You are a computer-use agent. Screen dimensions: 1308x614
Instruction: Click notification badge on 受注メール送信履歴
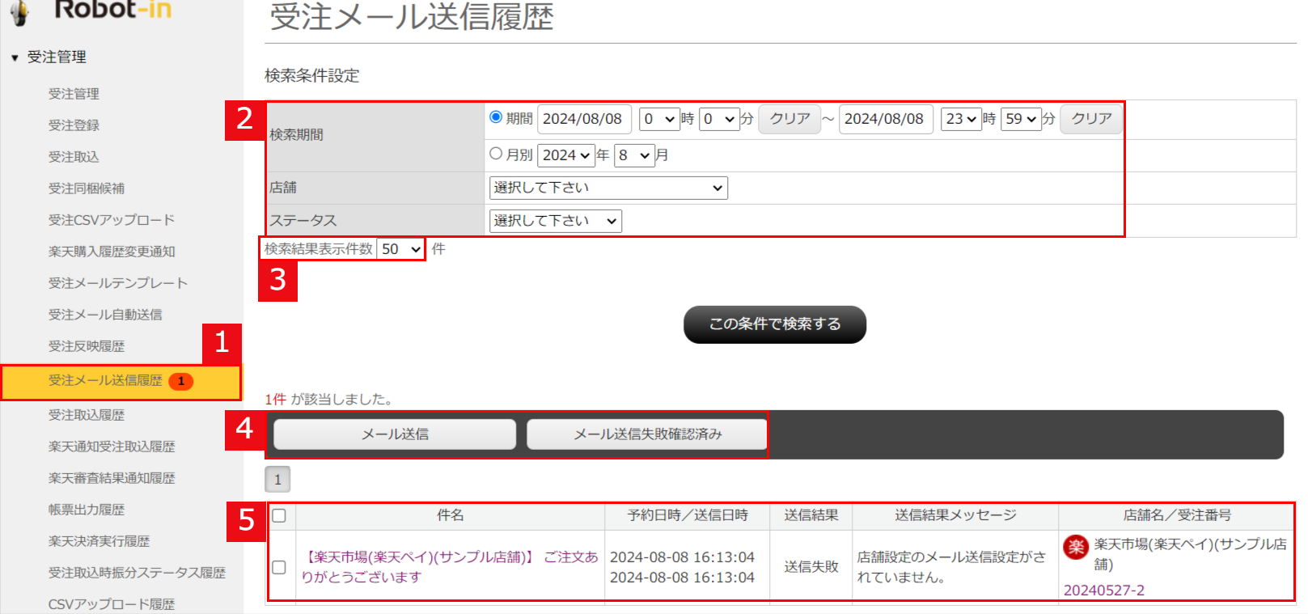181,381
